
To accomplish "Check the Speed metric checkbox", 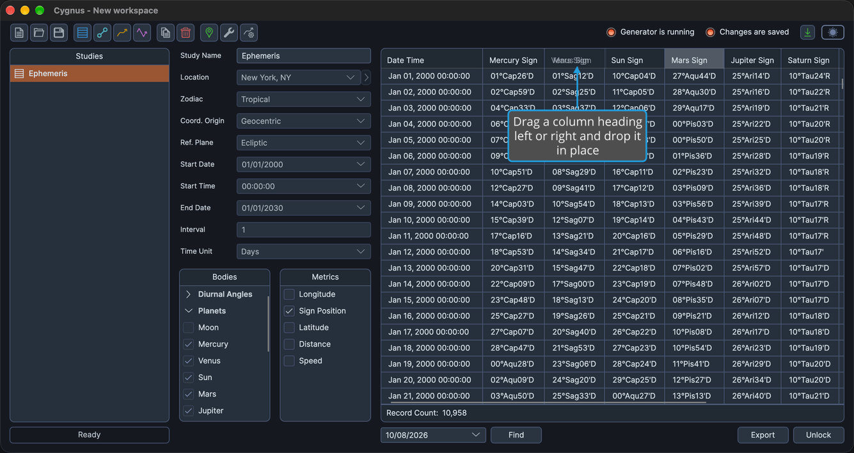I will click(289, 361).
